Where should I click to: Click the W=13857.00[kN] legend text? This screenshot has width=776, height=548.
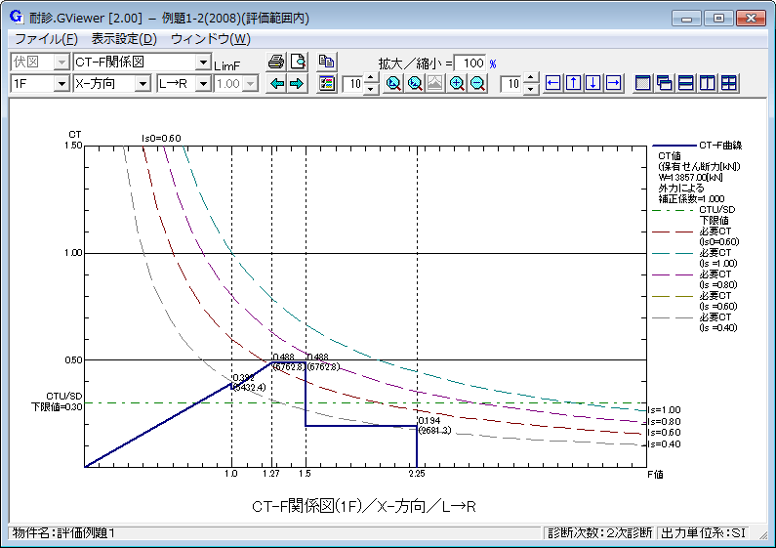[690, 178]
